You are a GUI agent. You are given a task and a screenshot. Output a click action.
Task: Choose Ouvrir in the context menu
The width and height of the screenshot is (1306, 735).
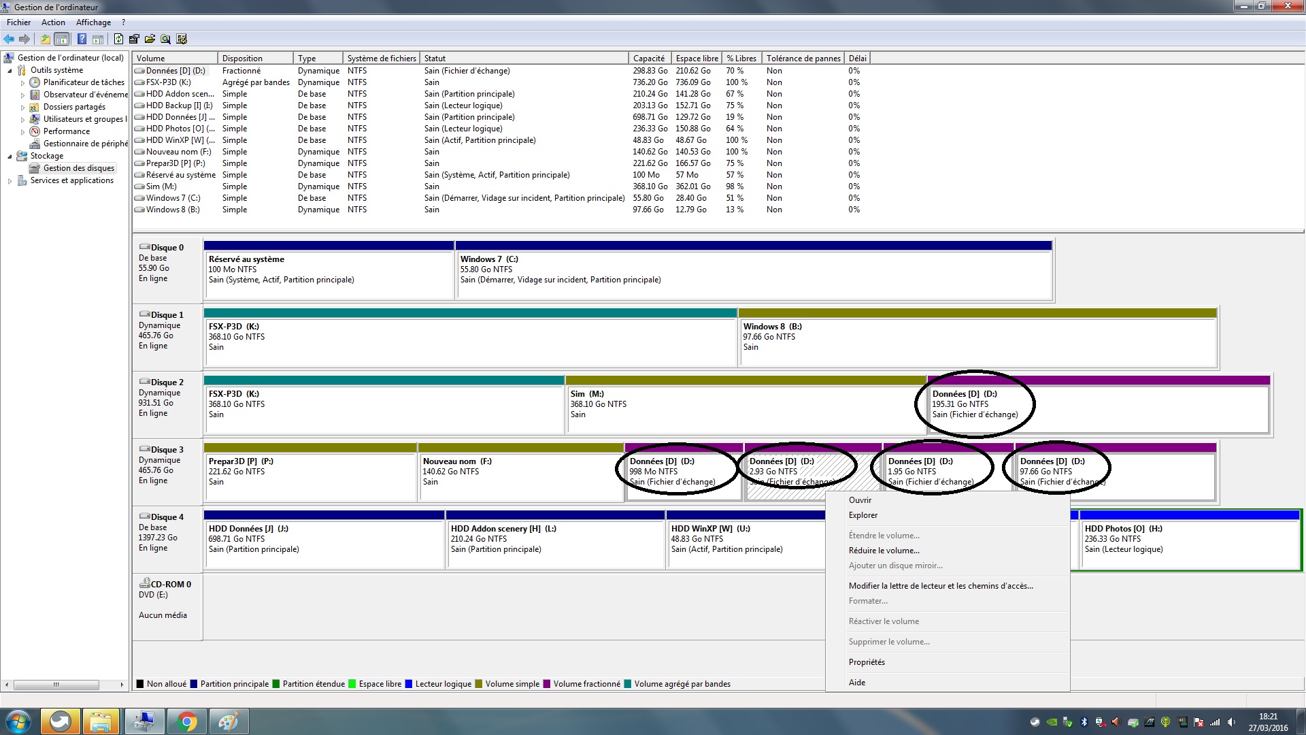947,500
